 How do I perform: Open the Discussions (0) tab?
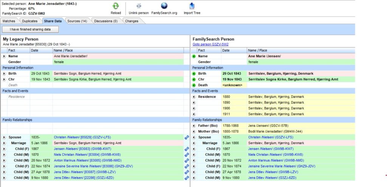[x=106, y=21]
